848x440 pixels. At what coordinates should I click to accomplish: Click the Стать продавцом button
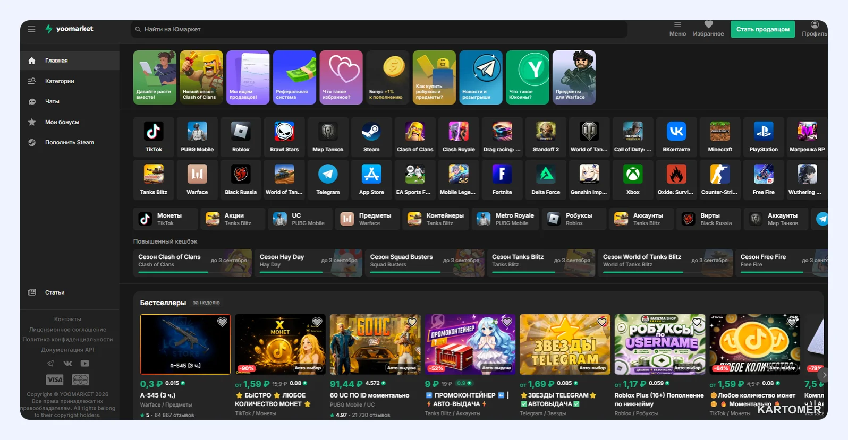point(762,29)
